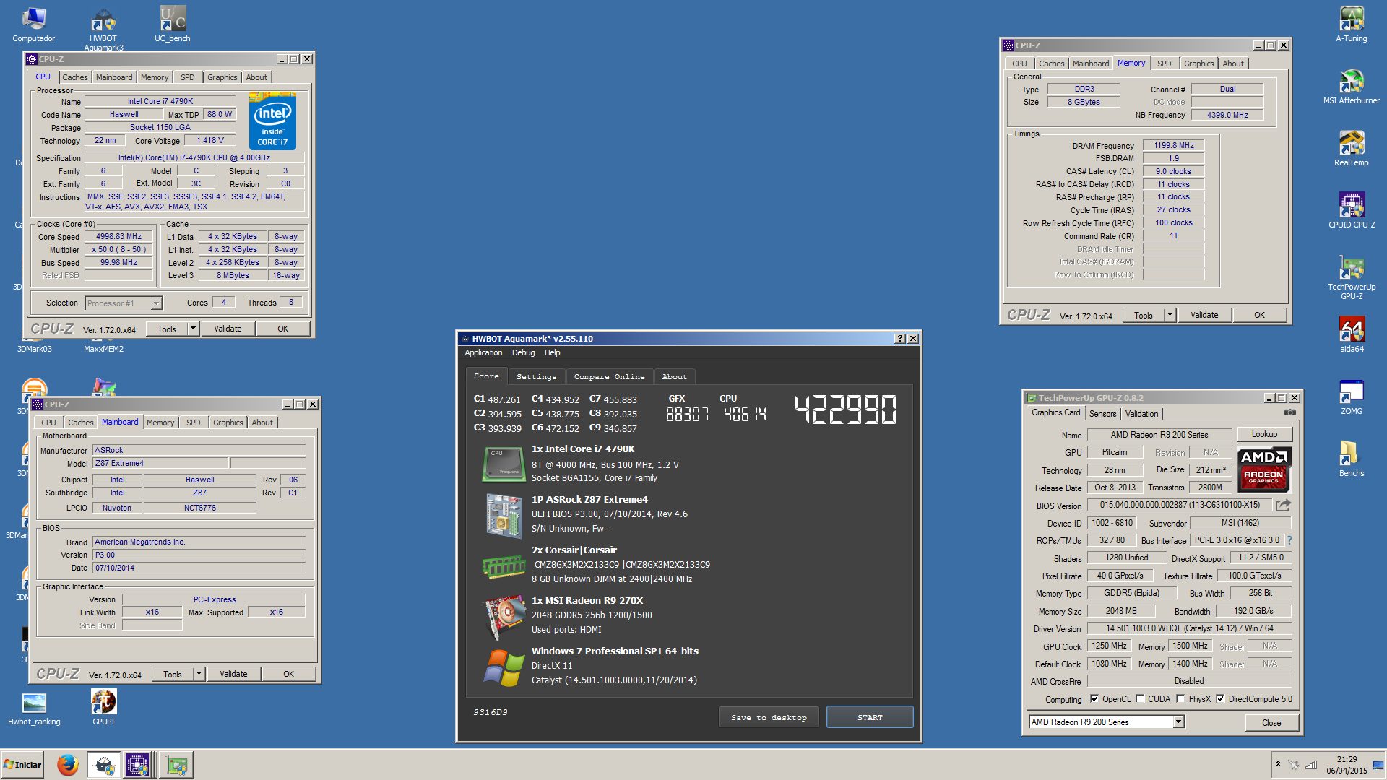Launch aida64 from the desktop
The image size is (1387, 780).
1351,335
